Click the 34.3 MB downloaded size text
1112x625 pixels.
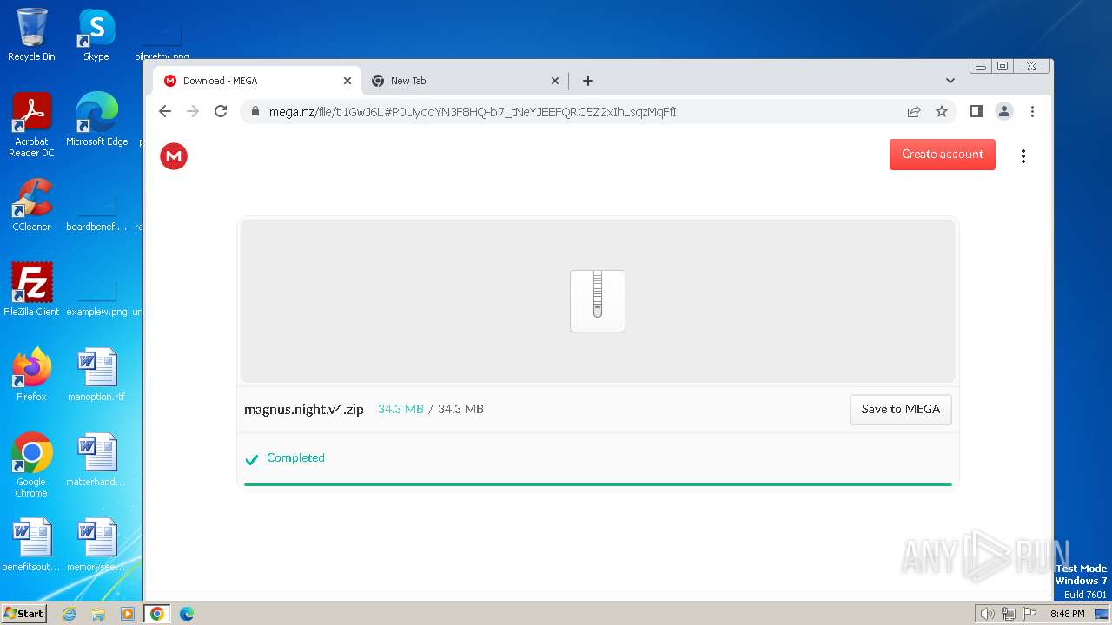pos(400,409)
